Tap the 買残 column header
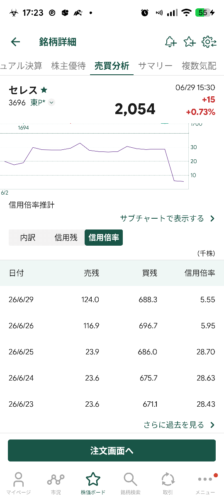The width and height of the screenshot is (224, 498). point(150,273)
